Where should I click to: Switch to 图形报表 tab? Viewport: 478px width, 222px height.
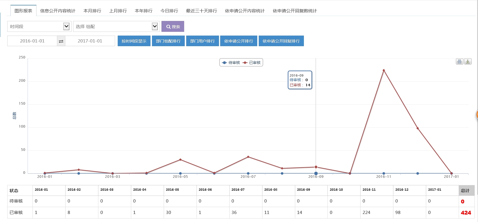point(23,11)
